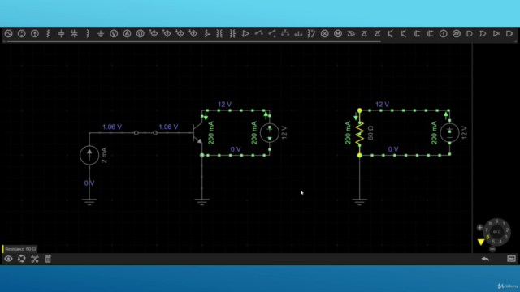Select the voltmeter component
Image resolution: width=520 pixels, height=292 pixels.
(114, 34)
